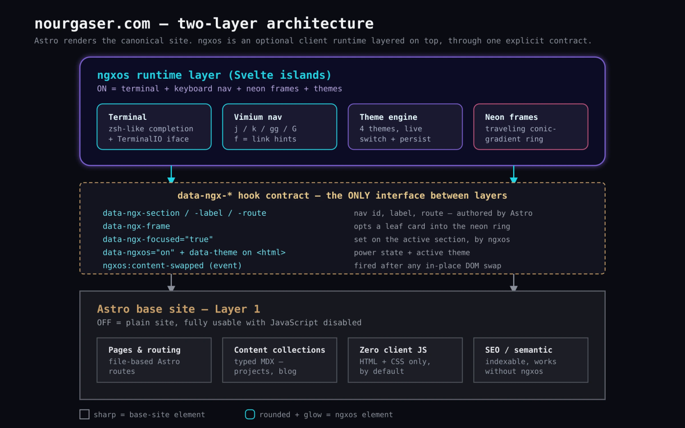Image resolution: width=685 pixels, height=428 pixels.
Task: Click the rounded glow ngxos legend icon
Action: coord(250,414)
